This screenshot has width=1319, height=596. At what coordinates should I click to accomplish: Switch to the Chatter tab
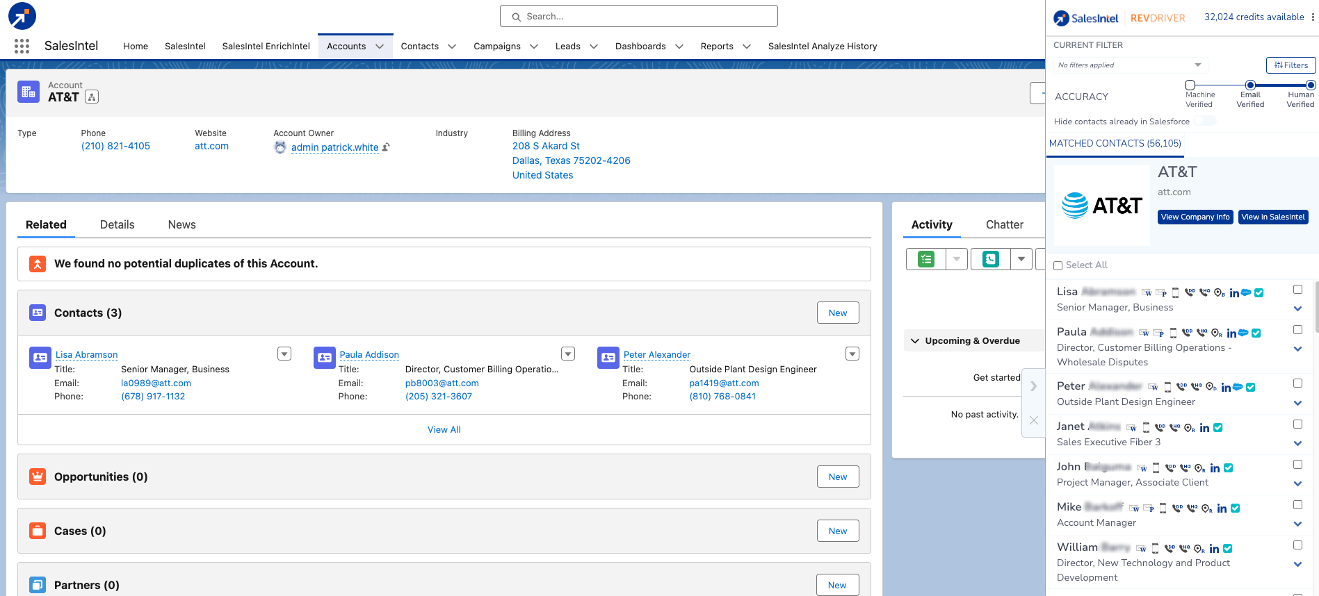click(1004, 224)
